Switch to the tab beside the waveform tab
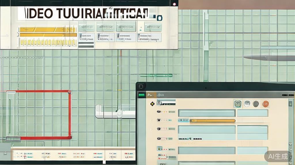This screenshot has height=165, width=295. (160, 94)
